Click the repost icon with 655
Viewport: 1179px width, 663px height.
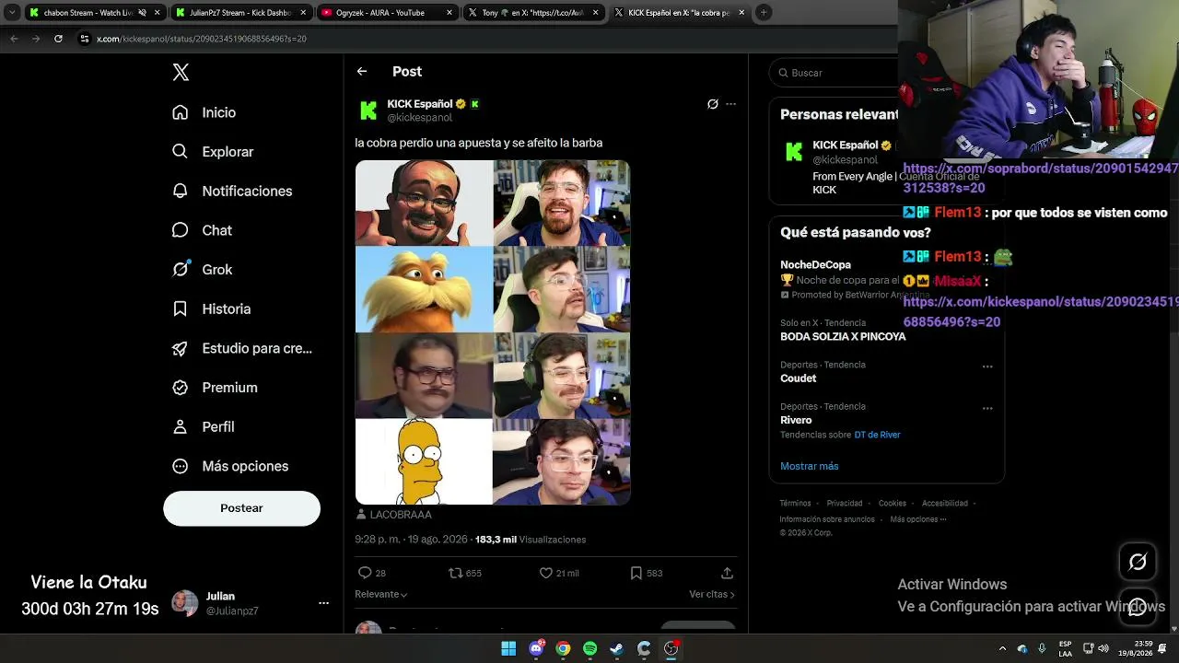pos(465,573)
